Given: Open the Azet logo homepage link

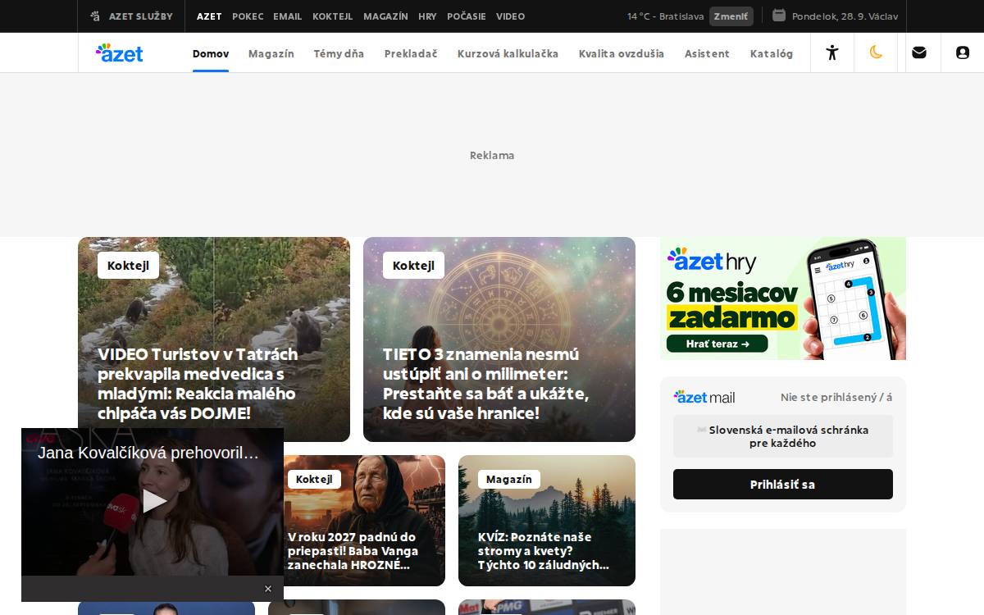Looking at the screenshot, I should pyautogui.click(x=120, y=52).
